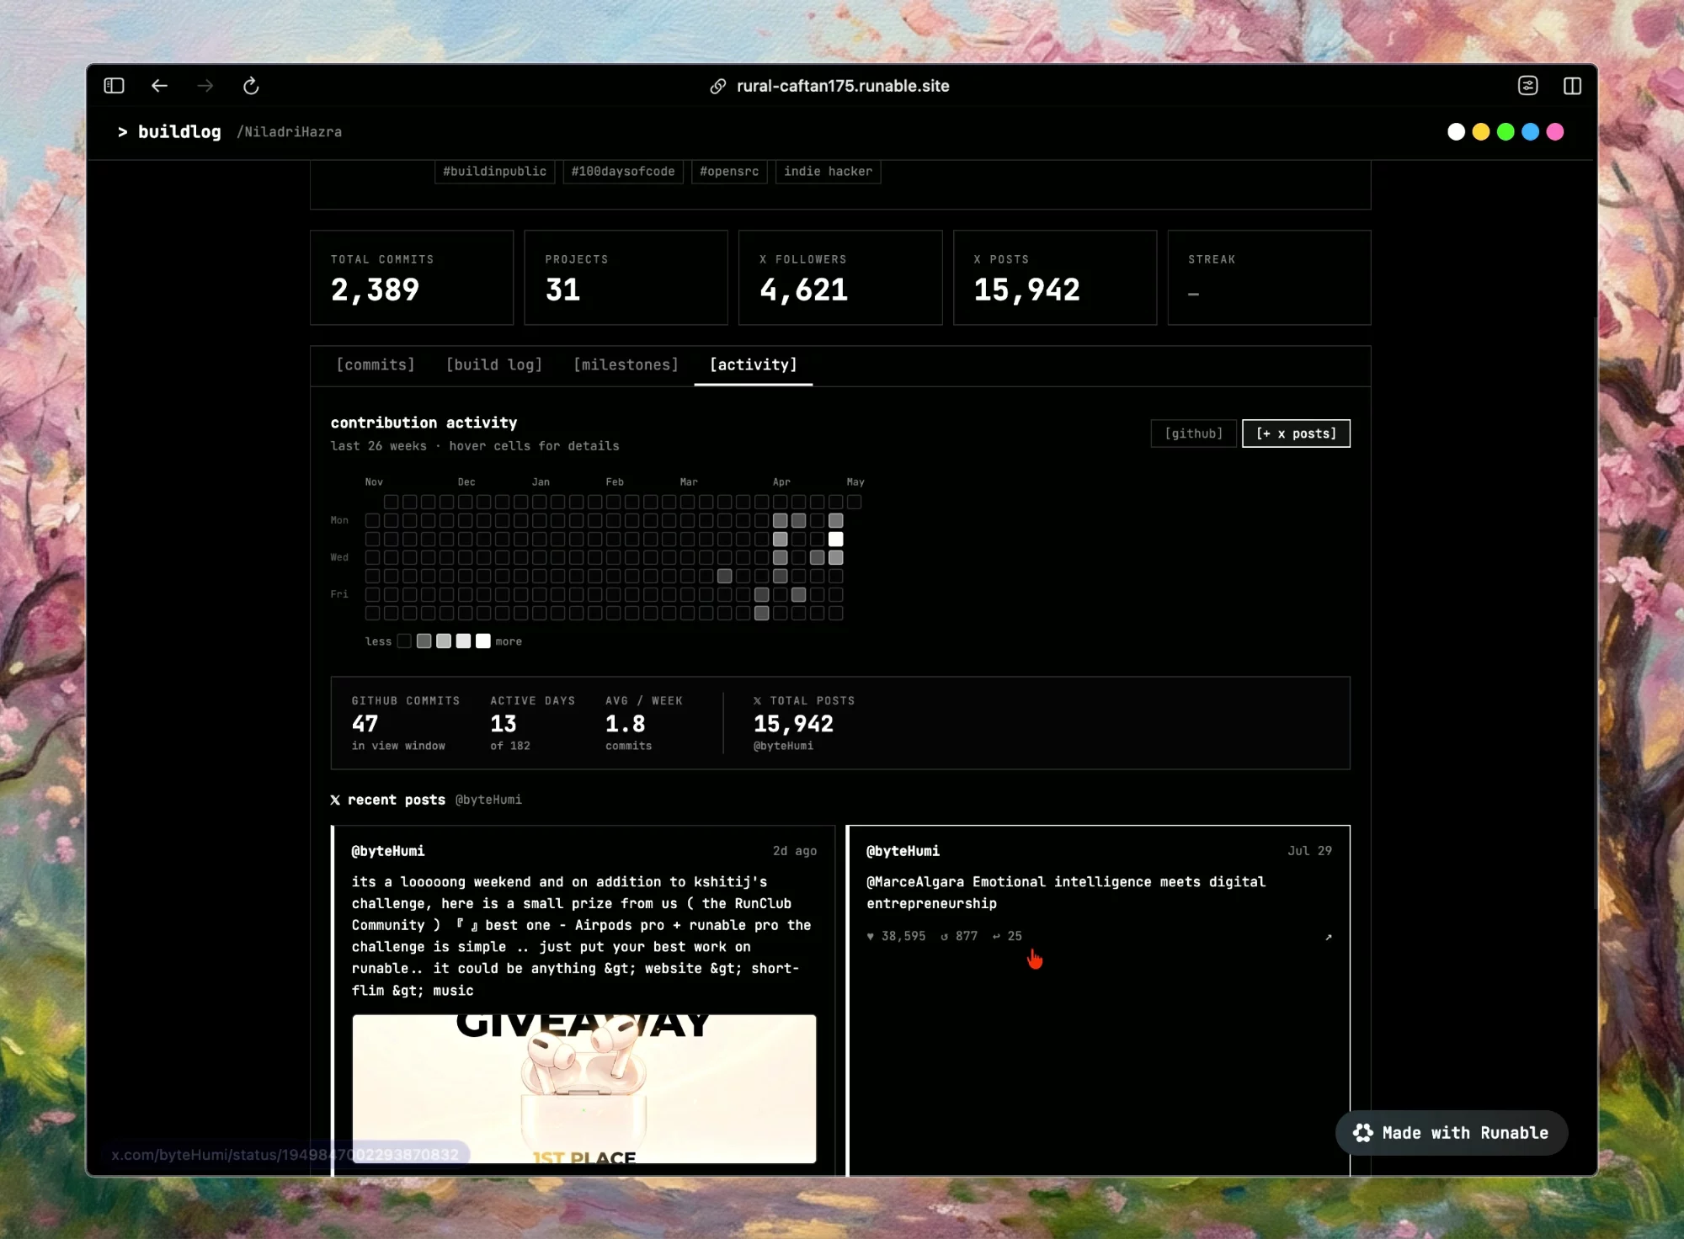Open the address bar URL field
The height and width of the screenshot is (1239, 1684).
coord(843,86)
